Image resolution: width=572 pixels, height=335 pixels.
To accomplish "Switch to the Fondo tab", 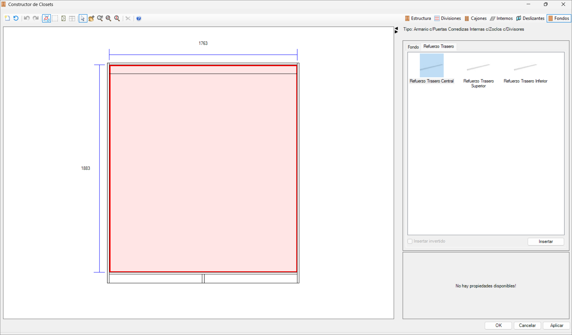I will (x=413, y=47).
